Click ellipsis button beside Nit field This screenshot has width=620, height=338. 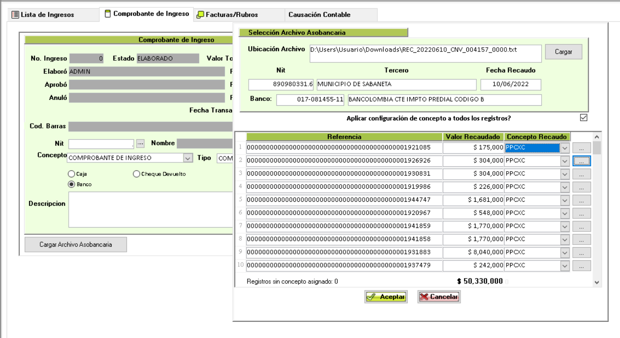(140, 144)
